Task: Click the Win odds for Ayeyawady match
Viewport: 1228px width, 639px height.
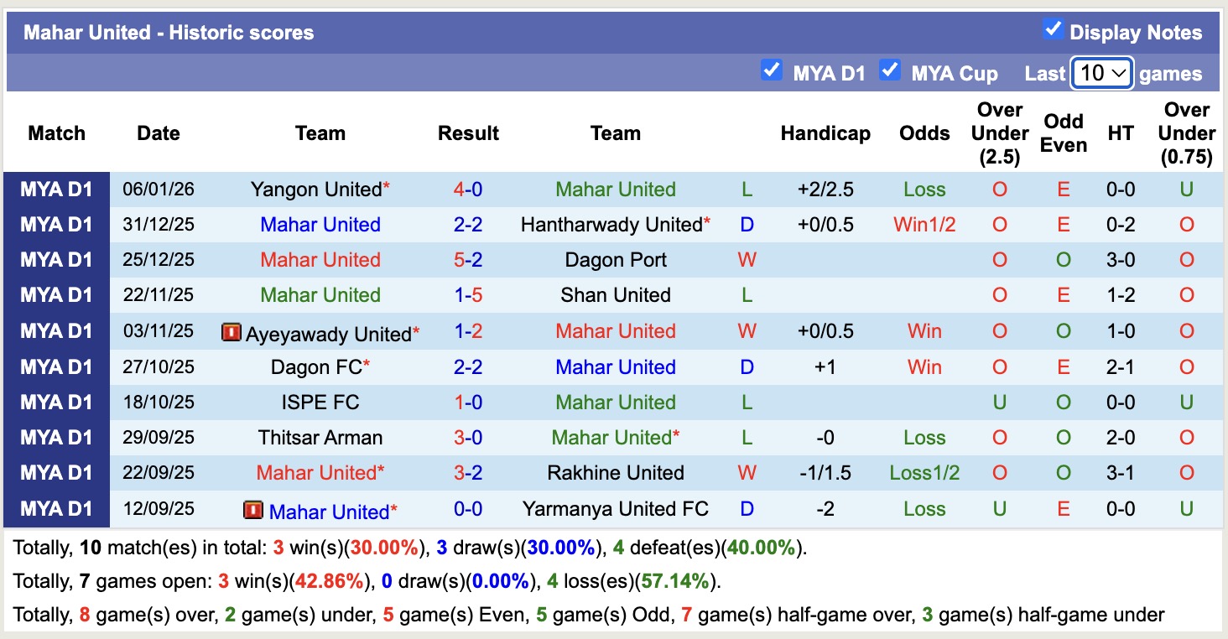Action: click(x=924, y=332)
